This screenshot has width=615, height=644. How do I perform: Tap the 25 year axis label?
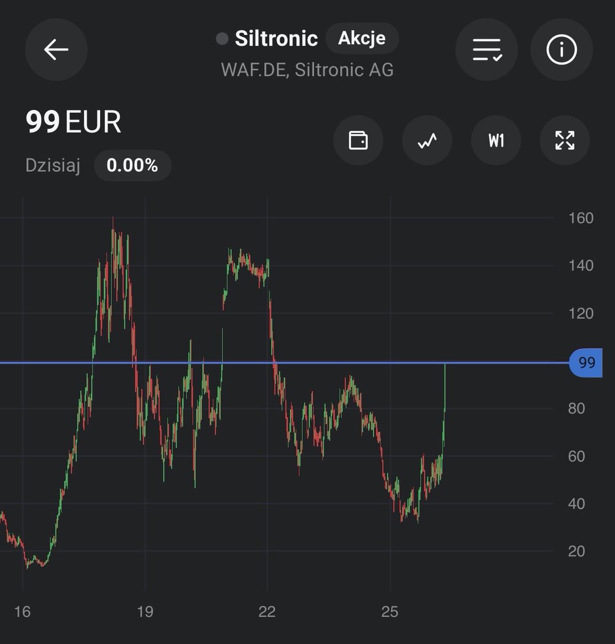[390, 612]
